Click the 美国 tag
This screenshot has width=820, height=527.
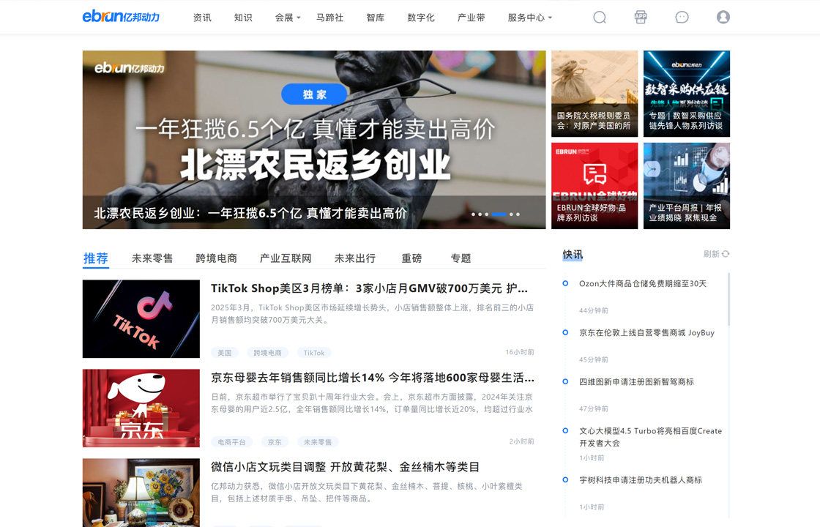tap(224, 353)
